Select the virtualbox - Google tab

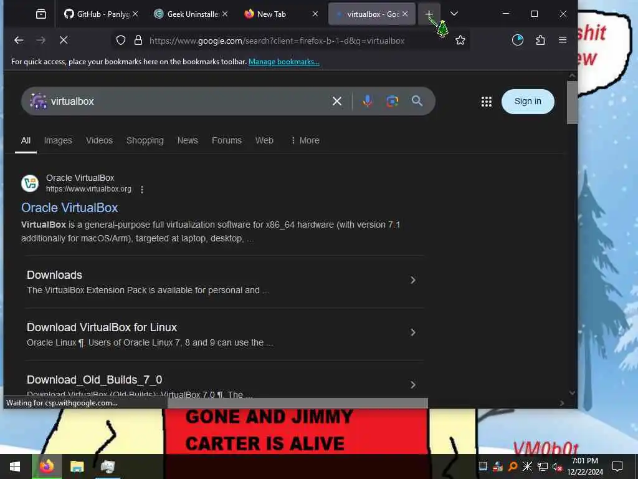coord(372,14)
